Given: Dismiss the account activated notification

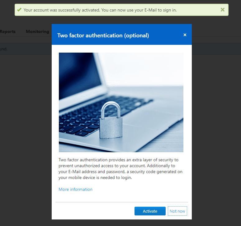Looking at the screenshot, I should [222, 10].
